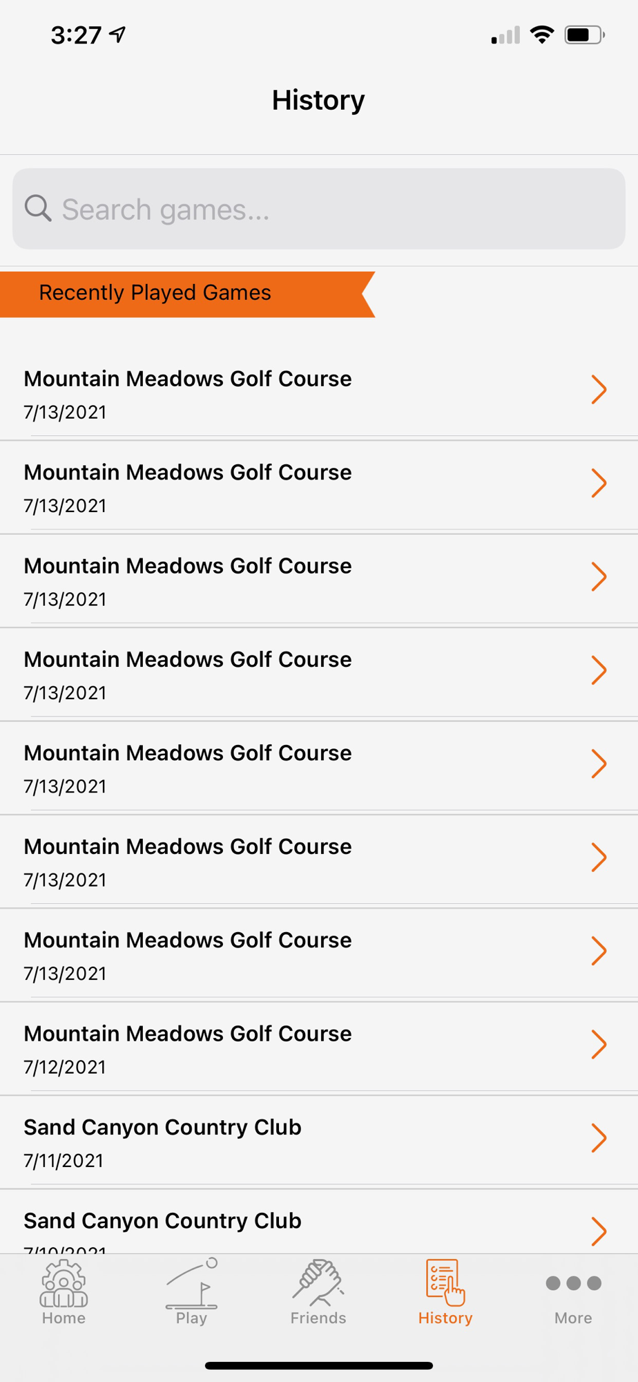638x1382 pixels.
Task: Open the second Mountain Meadows 7/13/2021 game
Action: click(x=319, y=487)
